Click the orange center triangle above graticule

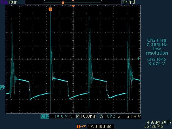[73, 6]
